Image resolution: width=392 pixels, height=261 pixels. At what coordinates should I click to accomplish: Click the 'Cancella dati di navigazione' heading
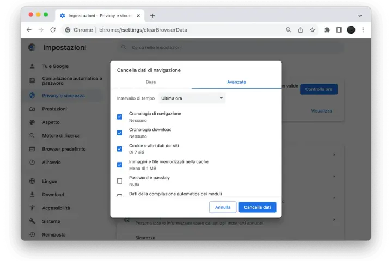[x=149, y=70]
